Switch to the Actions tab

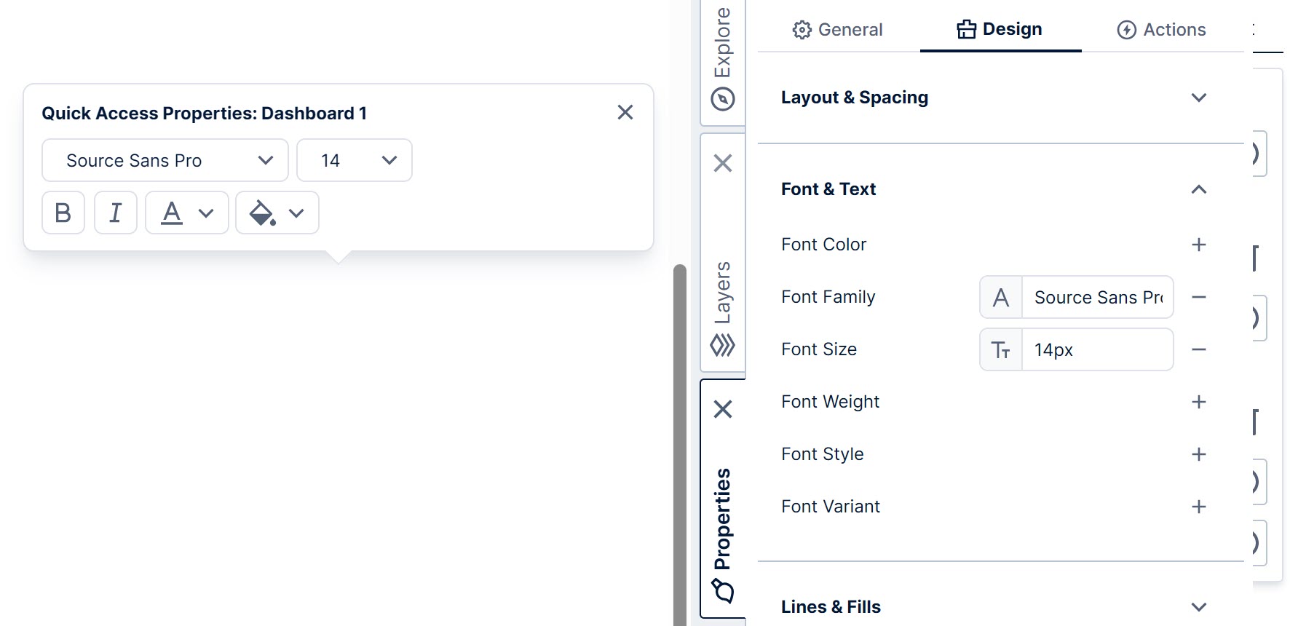coord(1160,29)
